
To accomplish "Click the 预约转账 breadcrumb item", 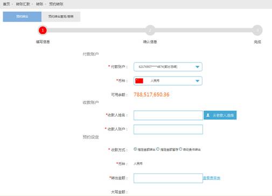I will tap(56, 4).
